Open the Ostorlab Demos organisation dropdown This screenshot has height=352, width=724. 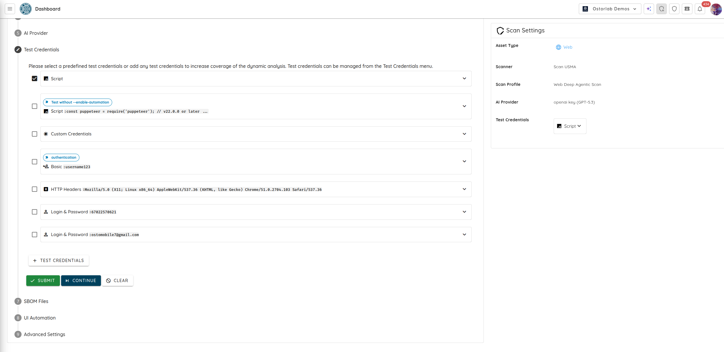click(x=610, y=9)
